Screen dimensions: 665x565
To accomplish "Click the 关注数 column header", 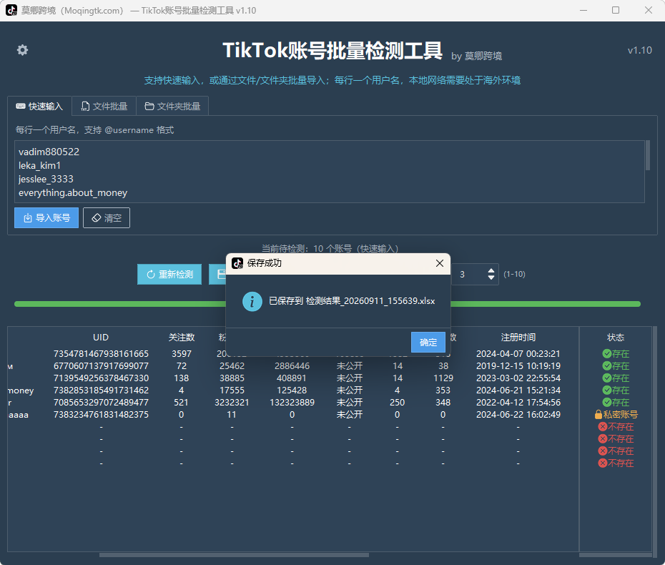I will [x=182, y=338].
